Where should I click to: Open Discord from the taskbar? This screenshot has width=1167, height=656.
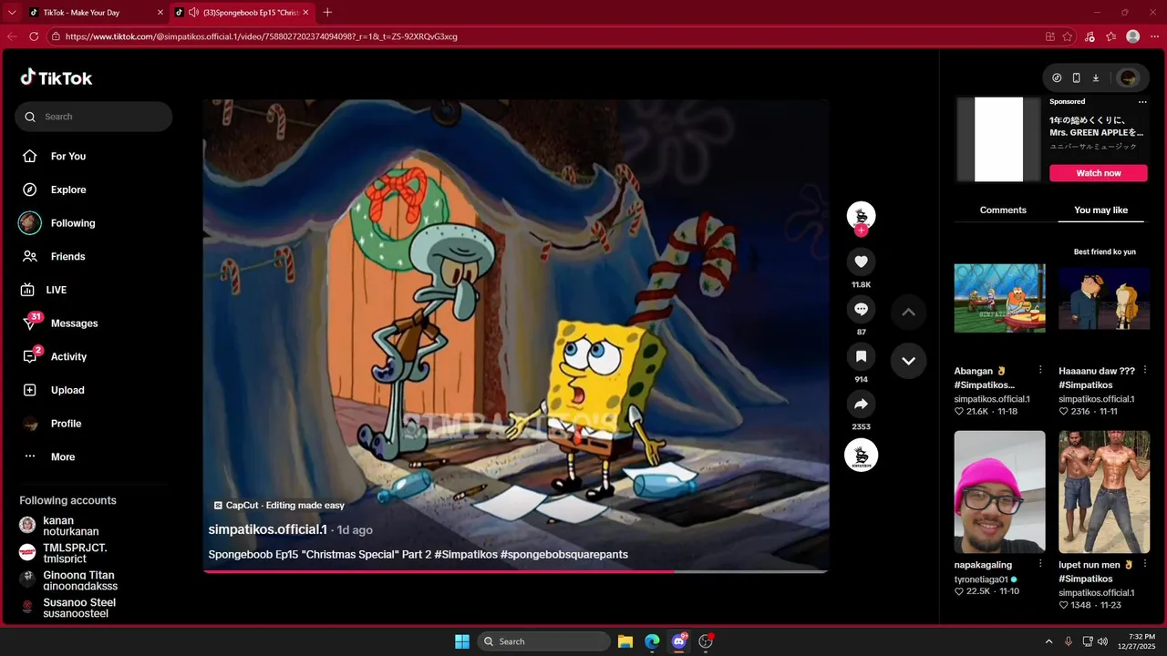point(679,641)
